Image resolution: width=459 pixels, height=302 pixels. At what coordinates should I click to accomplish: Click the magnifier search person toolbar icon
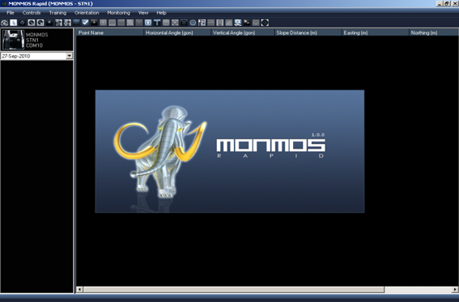coord(238,23)
